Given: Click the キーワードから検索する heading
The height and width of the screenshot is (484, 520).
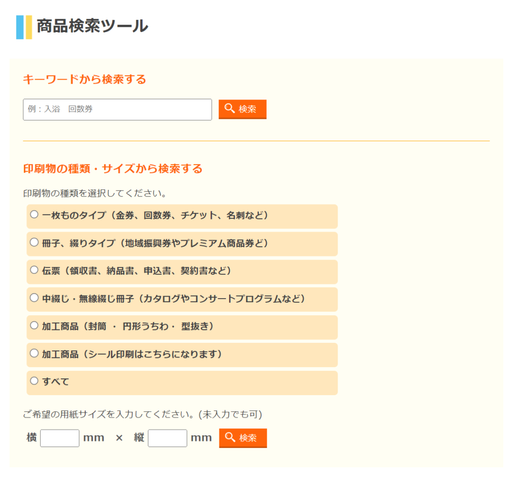Looking at the screenshot, I should pos(84,79).
